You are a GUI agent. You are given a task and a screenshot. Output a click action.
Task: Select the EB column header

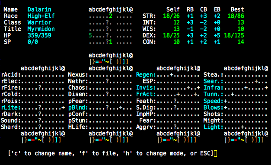(x=217, y=10)
